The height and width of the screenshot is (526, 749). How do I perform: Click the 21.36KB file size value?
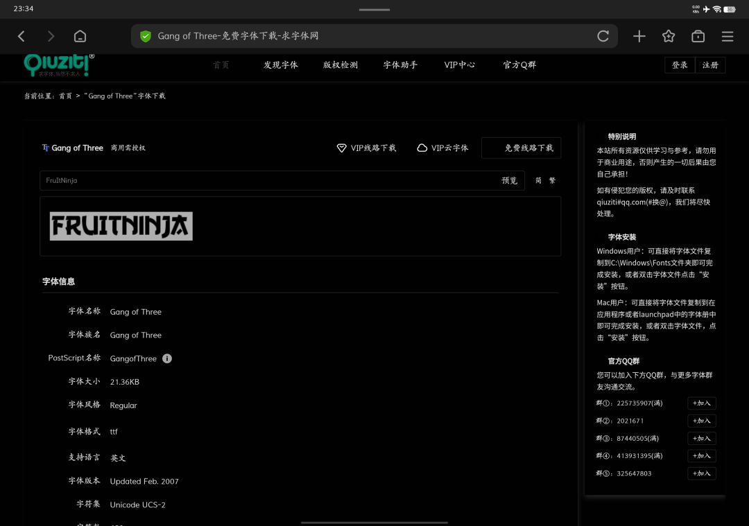click(125, 382)
